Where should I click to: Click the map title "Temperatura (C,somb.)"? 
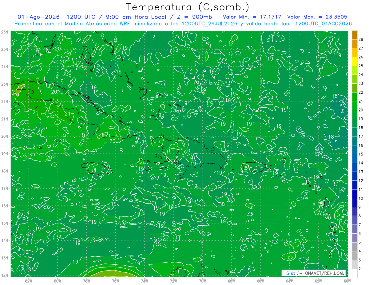(188, 7)
